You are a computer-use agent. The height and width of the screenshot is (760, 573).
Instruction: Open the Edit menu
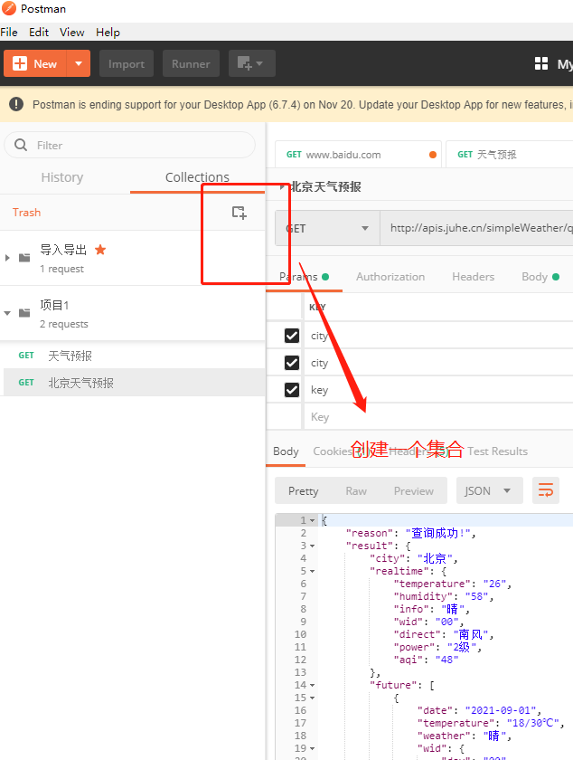[x=39, y=32]
